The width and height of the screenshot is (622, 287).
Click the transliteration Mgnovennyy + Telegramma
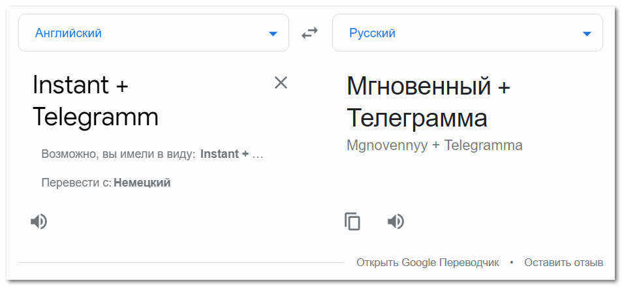(x=435, y=145)
